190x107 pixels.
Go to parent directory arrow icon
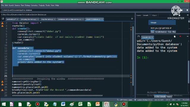click(187, 10)
